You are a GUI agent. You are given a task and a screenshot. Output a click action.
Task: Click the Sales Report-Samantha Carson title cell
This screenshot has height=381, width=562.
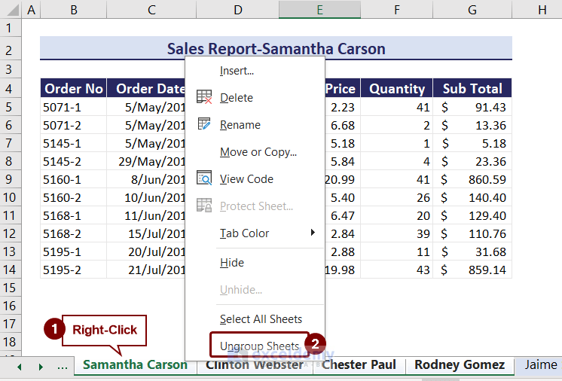[276, 49]
